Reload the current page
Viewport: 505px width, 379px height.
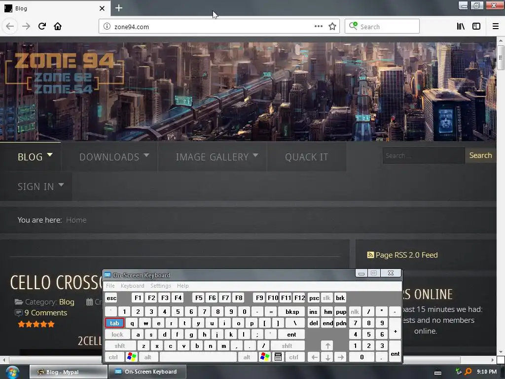coord(42,26)
